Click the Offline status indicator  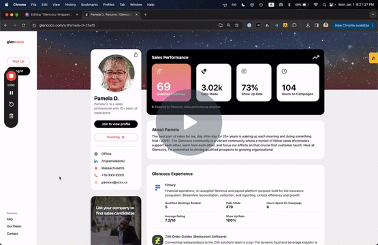click(x=106, y=154)
